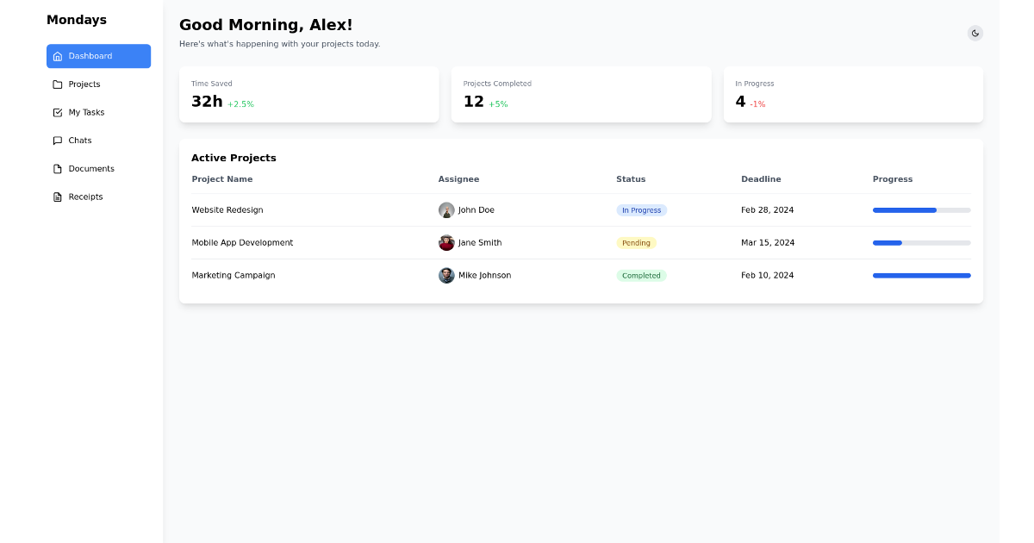Image resolution: width=1034 pixels, height=543 pixels.
Task: Click the Time Saved stat card
Action: (x=308, y=94)
